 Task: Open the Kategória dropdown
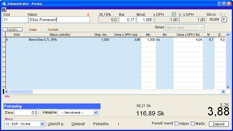click(96, 112)
